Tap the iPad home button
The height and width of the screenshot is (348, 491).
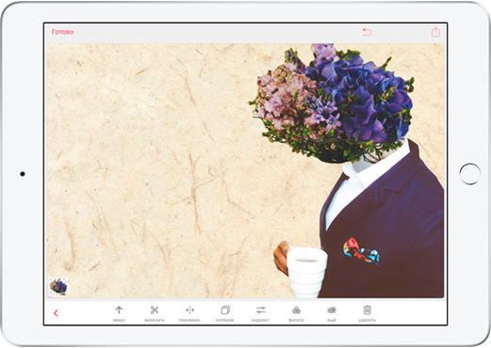tap(470, 174)
